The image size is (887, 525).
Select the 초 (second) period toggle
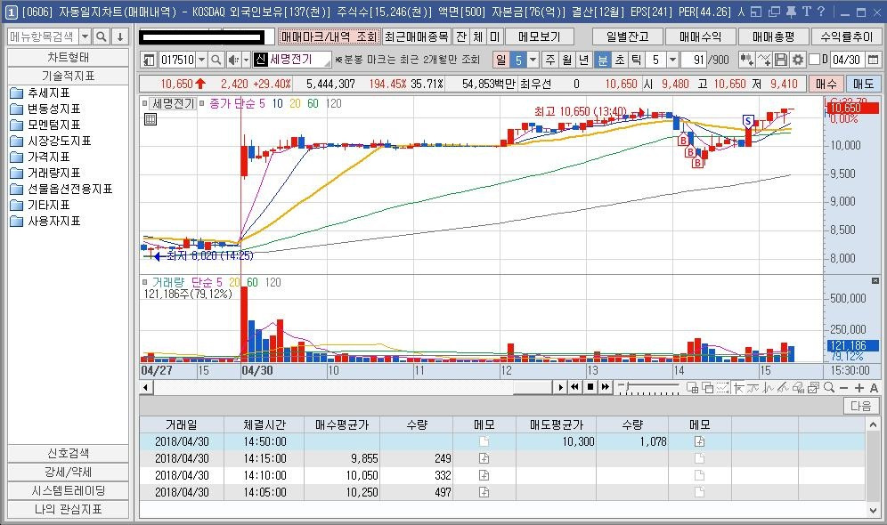[x=620, y=60]
